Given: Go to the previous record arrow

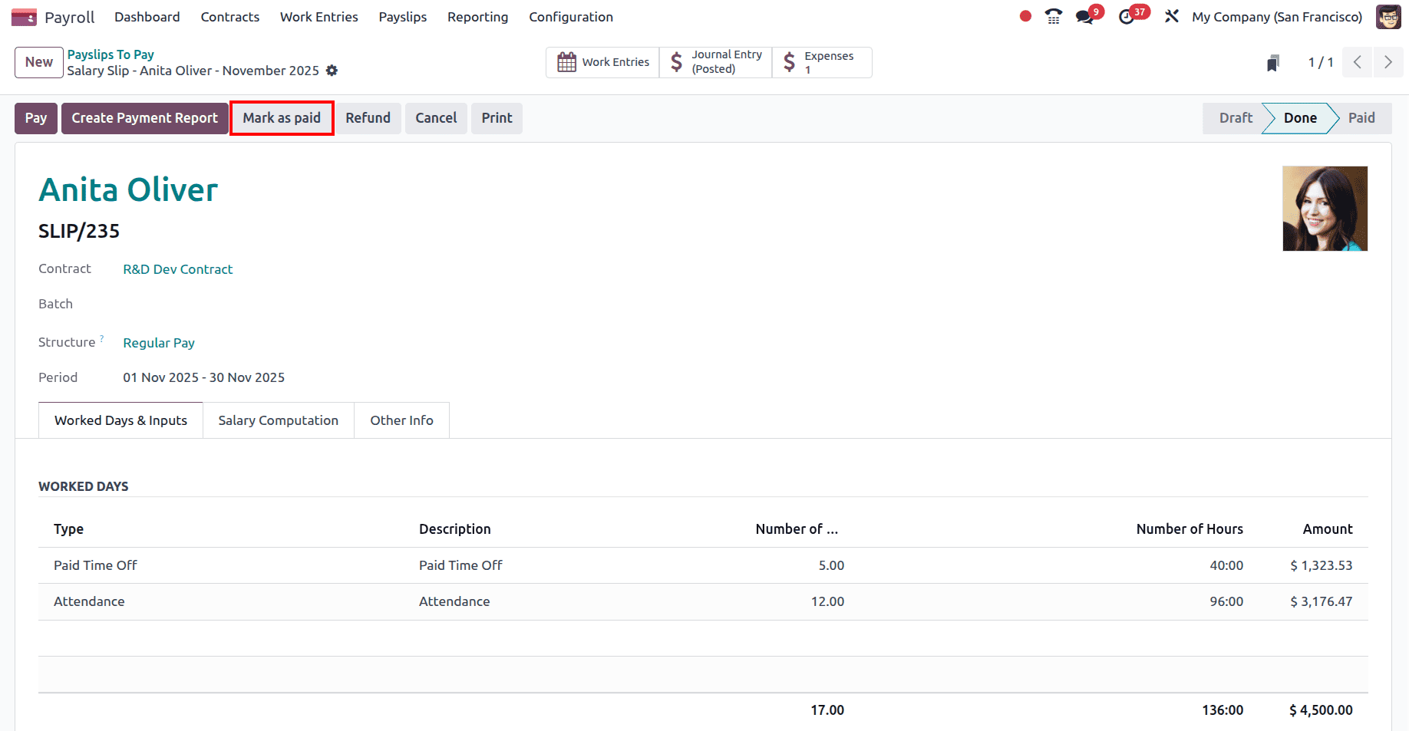Looking at the screenshot, I should tap(1357, 62).
